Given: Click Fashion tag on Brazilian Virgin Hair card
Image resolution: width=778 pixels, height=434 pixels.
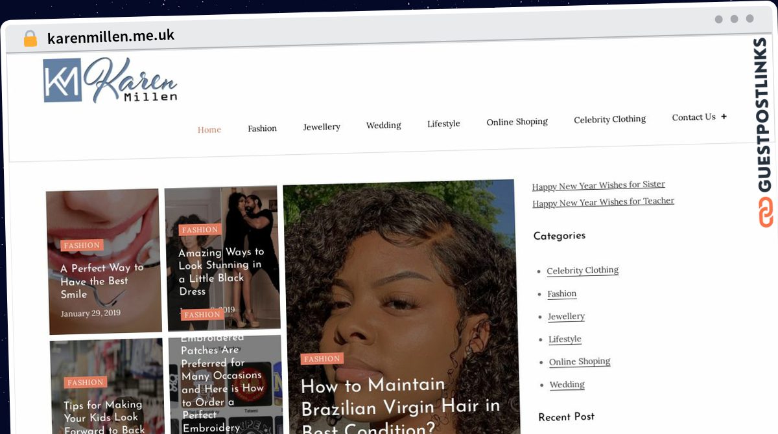Looking at the screenshot, I should [322, 359].
